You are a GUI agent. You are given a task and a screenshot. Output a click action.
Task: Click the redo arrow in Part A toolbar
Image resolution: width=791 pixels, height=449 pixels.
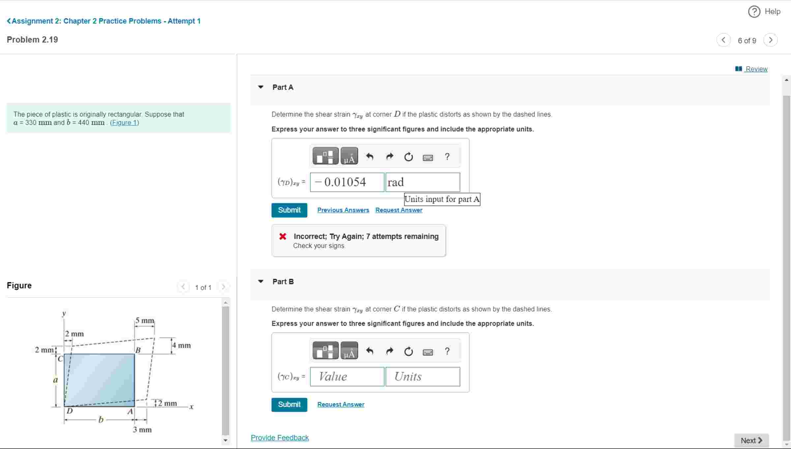pyautogui.click(x=390, y=156)
